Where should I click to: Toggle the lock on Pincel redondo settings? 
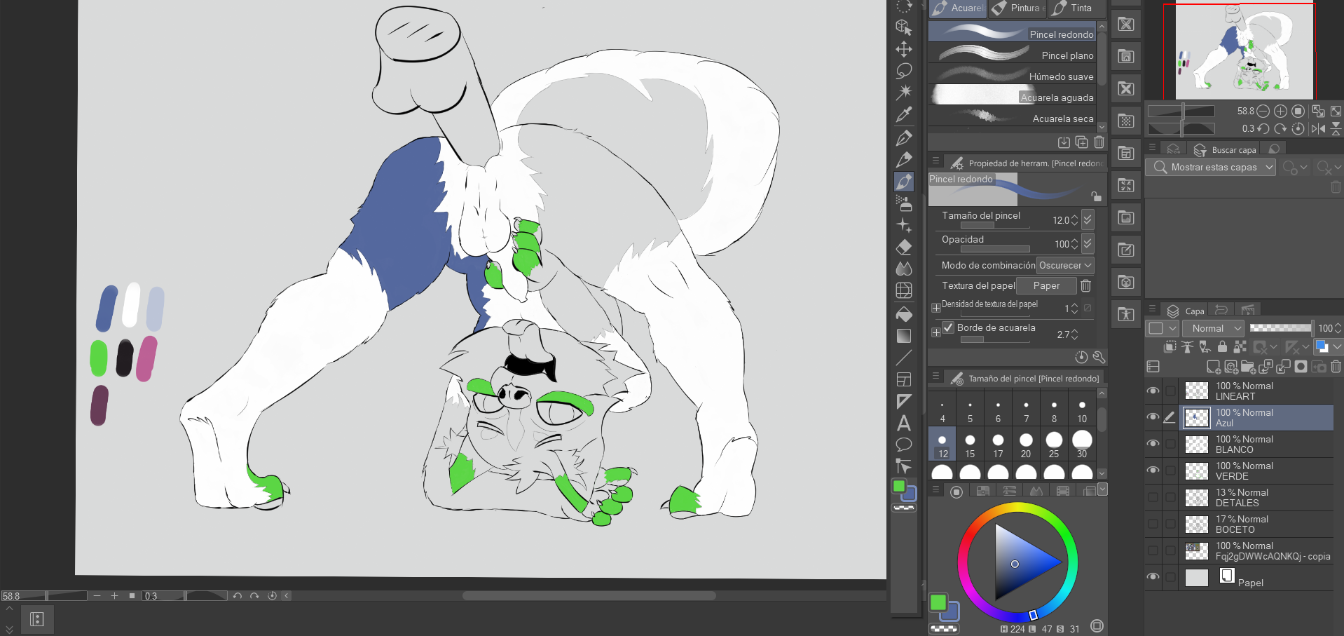tap(1096, 196)
